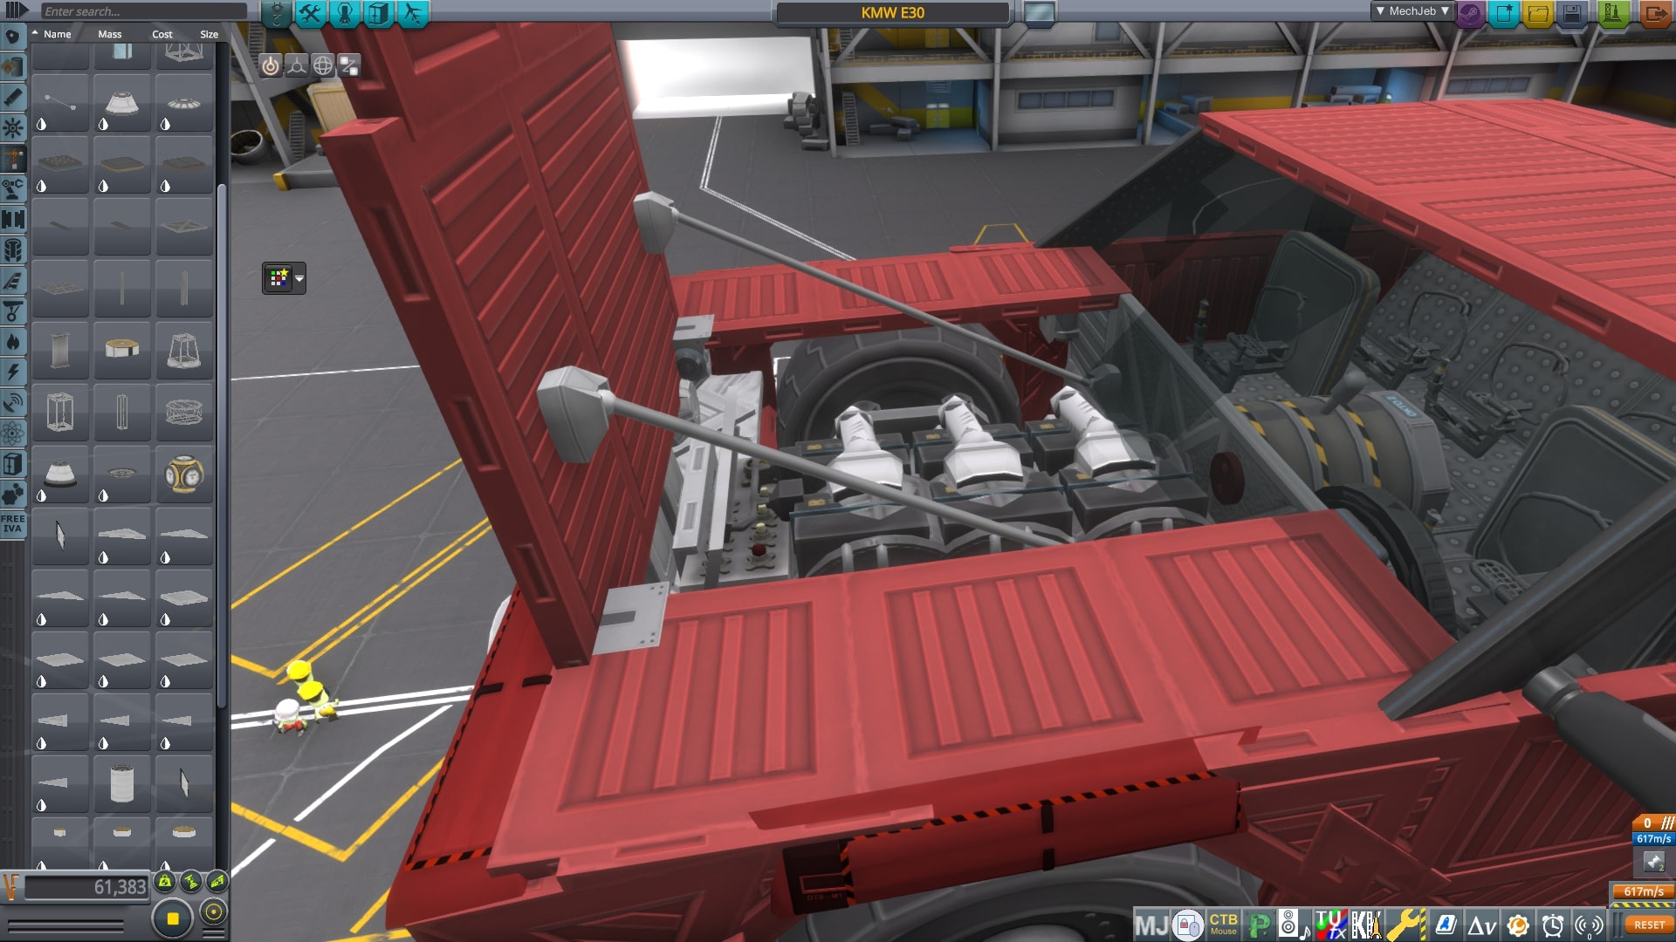Open the color grid dropdown arrow

click(x=299, y=278)
